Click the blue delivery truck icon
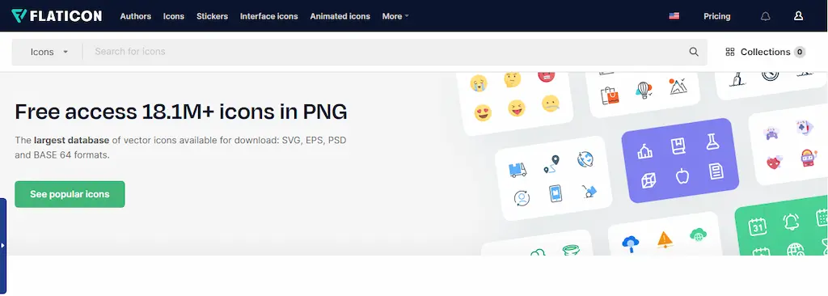The image size is (828, 296). point(517,169)
